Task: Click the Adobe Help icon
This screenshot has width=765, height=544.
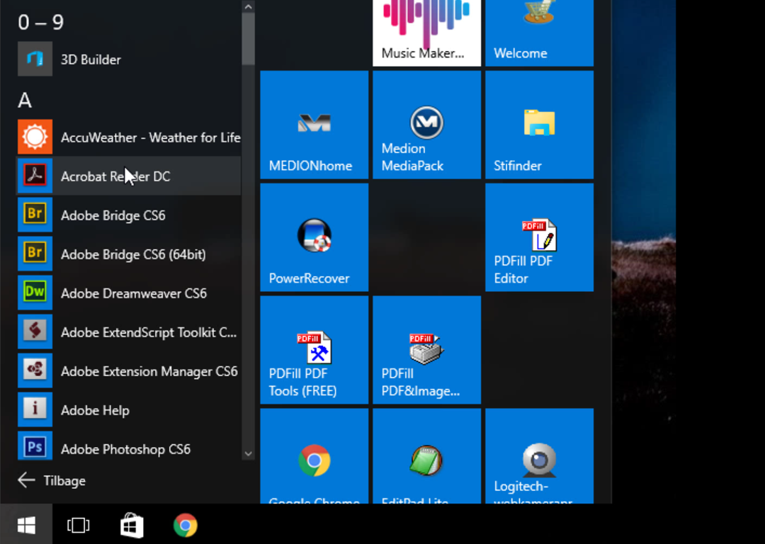Action: click(35, 410)
